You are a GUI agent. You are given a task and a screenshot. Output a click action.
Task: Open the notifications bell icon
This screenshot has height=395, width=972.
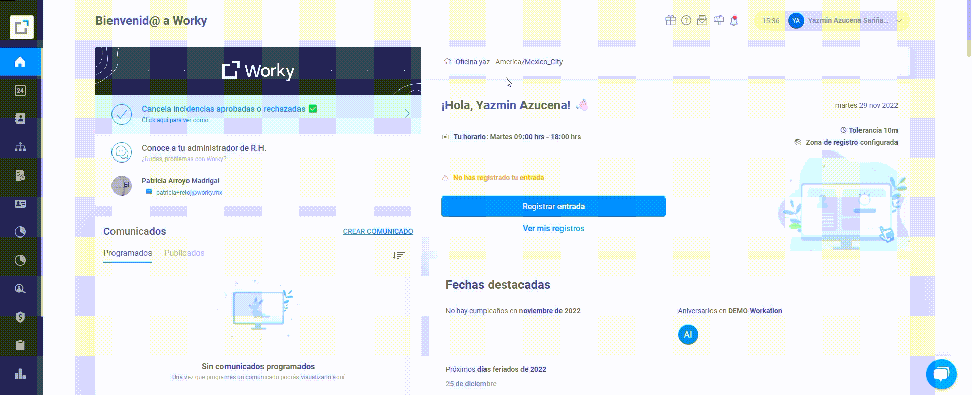734,21
